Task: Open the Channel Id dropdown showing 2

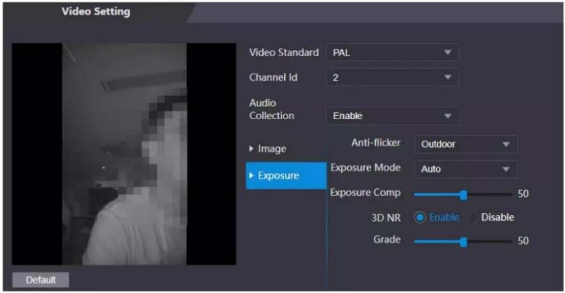Action: pyautogui.click(x=393, y=77)
